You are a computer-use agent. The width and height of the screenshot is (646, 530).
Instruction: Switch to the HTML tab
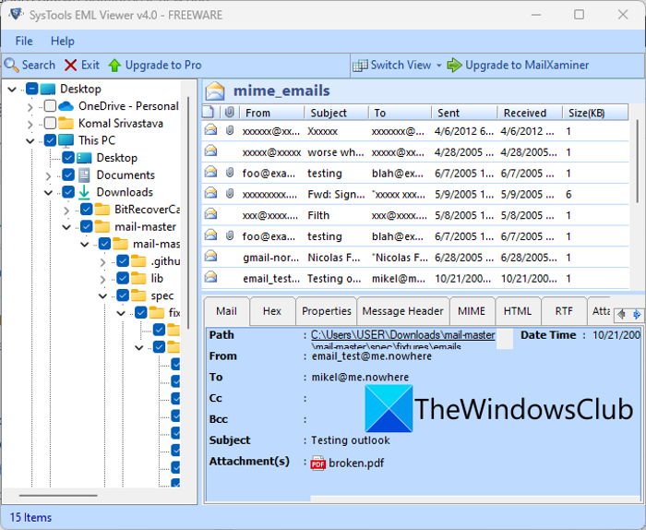click(x=518, y=311)
